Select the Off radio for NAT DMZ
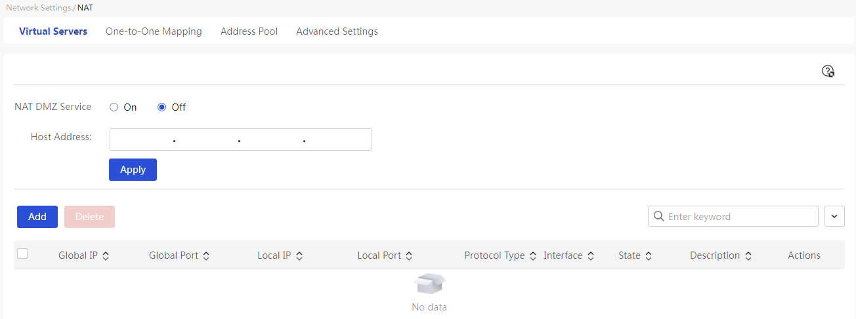The height and width of the screenshot is (319, 856). [161, 107]
